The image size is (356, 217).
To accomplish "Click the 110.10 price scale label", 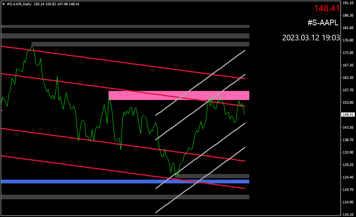I will 348,214.
